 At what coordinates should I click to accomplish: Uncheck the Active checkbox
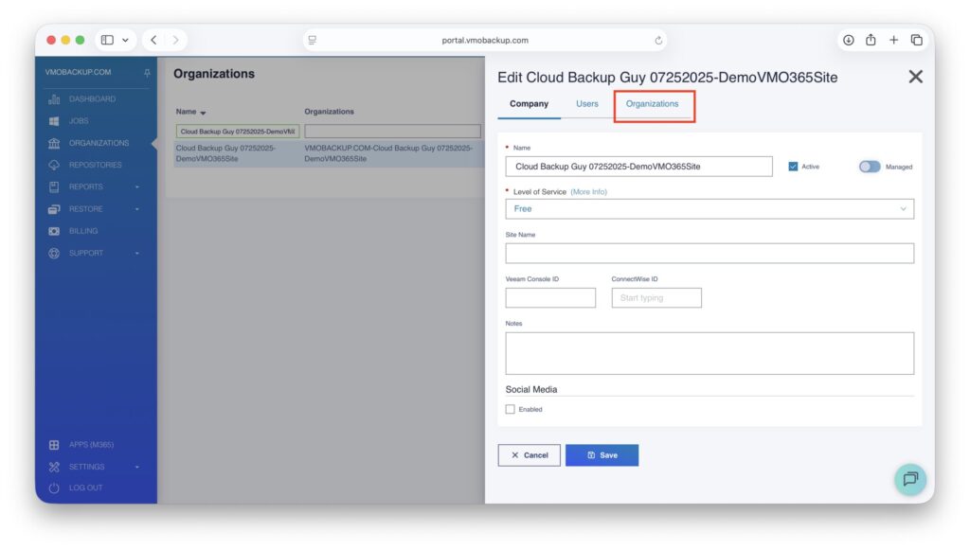(x=793, y=167)
